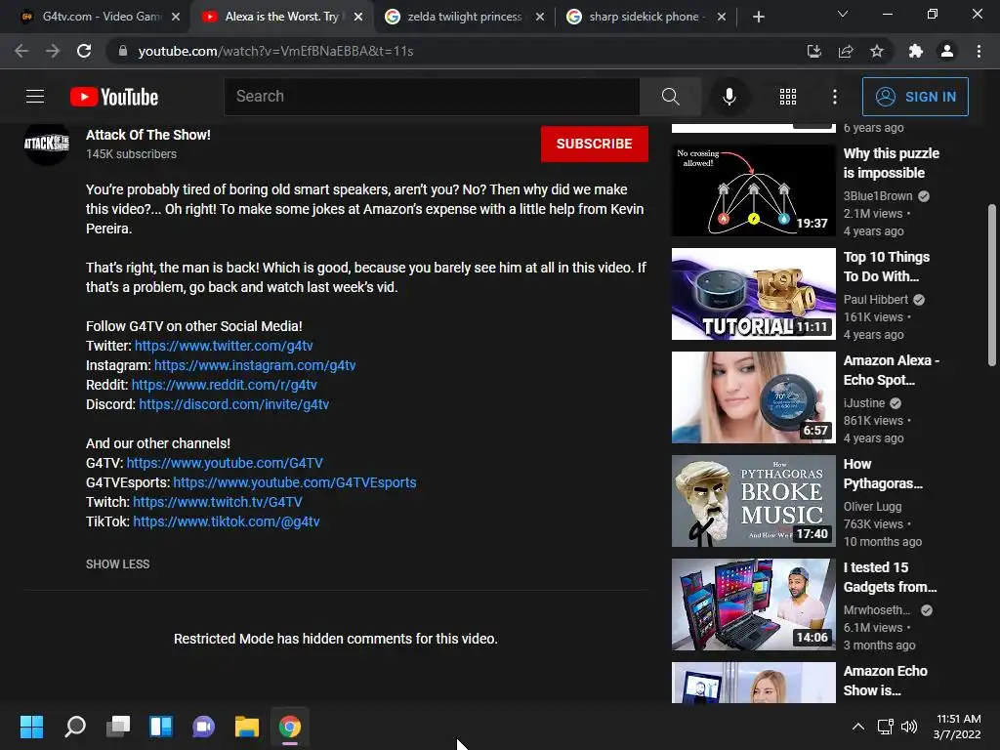Open the YouTube hamburger guide menu
This screenshot has width=1000, height=750.
click(x=35, y=97)
